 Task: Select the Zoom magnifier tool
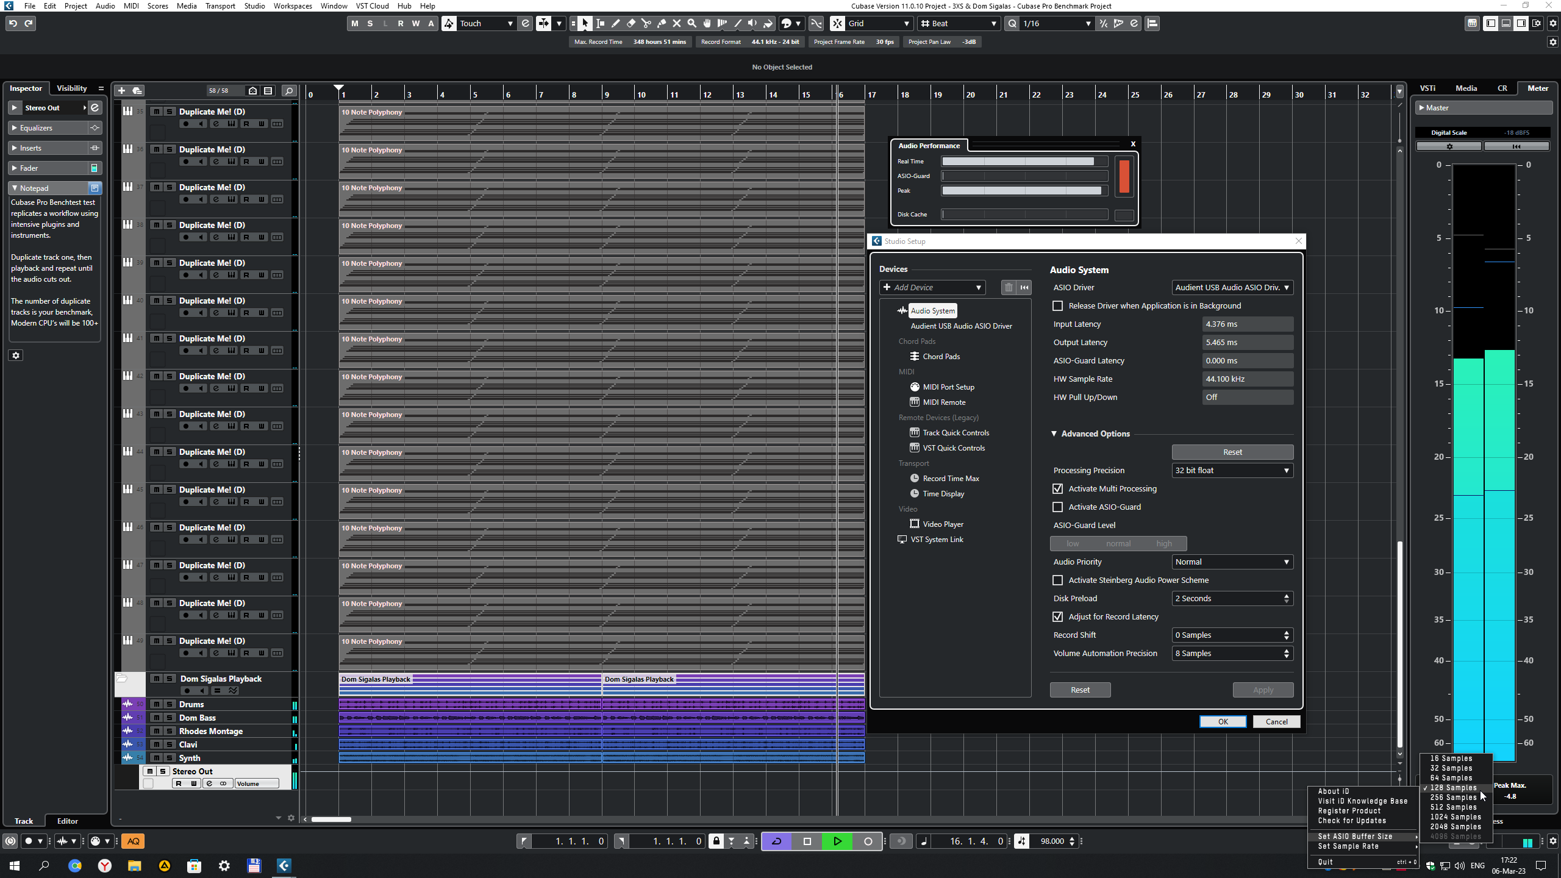coord(691,23)
